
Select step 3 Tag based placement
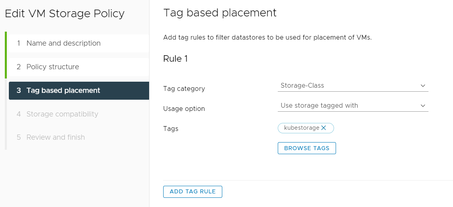(x=63, y=90)
